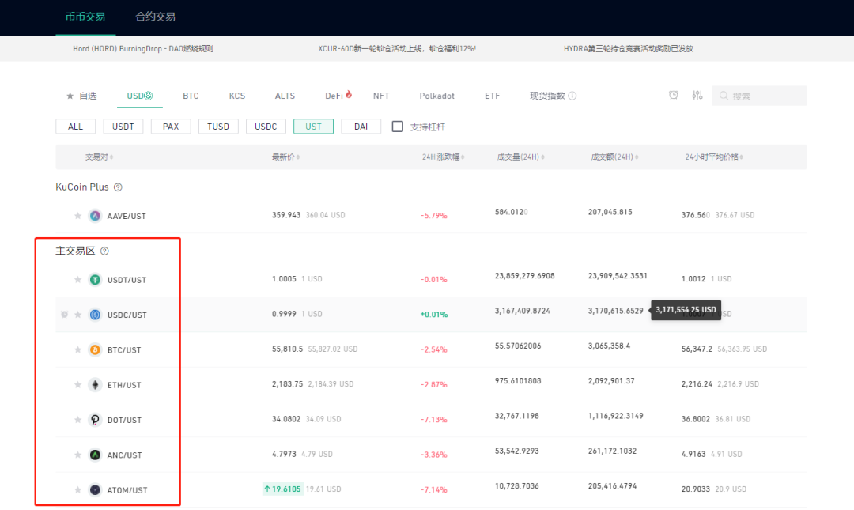Filter by USDT quote currency button
This screenshot has height=510, width=854.
[x=123, y=127]
